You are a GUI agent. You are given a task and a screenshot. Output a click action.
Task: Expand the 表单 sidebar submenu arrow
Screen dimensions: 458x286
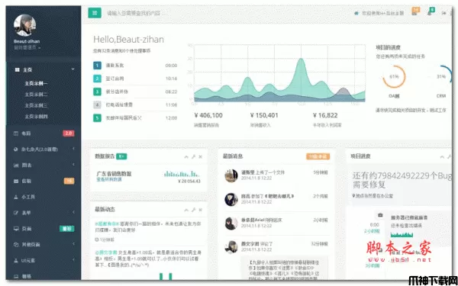[73, 212]
